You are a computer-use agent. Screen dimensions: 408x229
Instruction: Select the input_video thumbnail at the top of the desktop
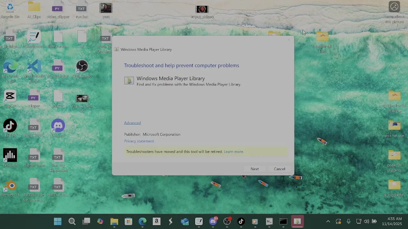[202, 12]
